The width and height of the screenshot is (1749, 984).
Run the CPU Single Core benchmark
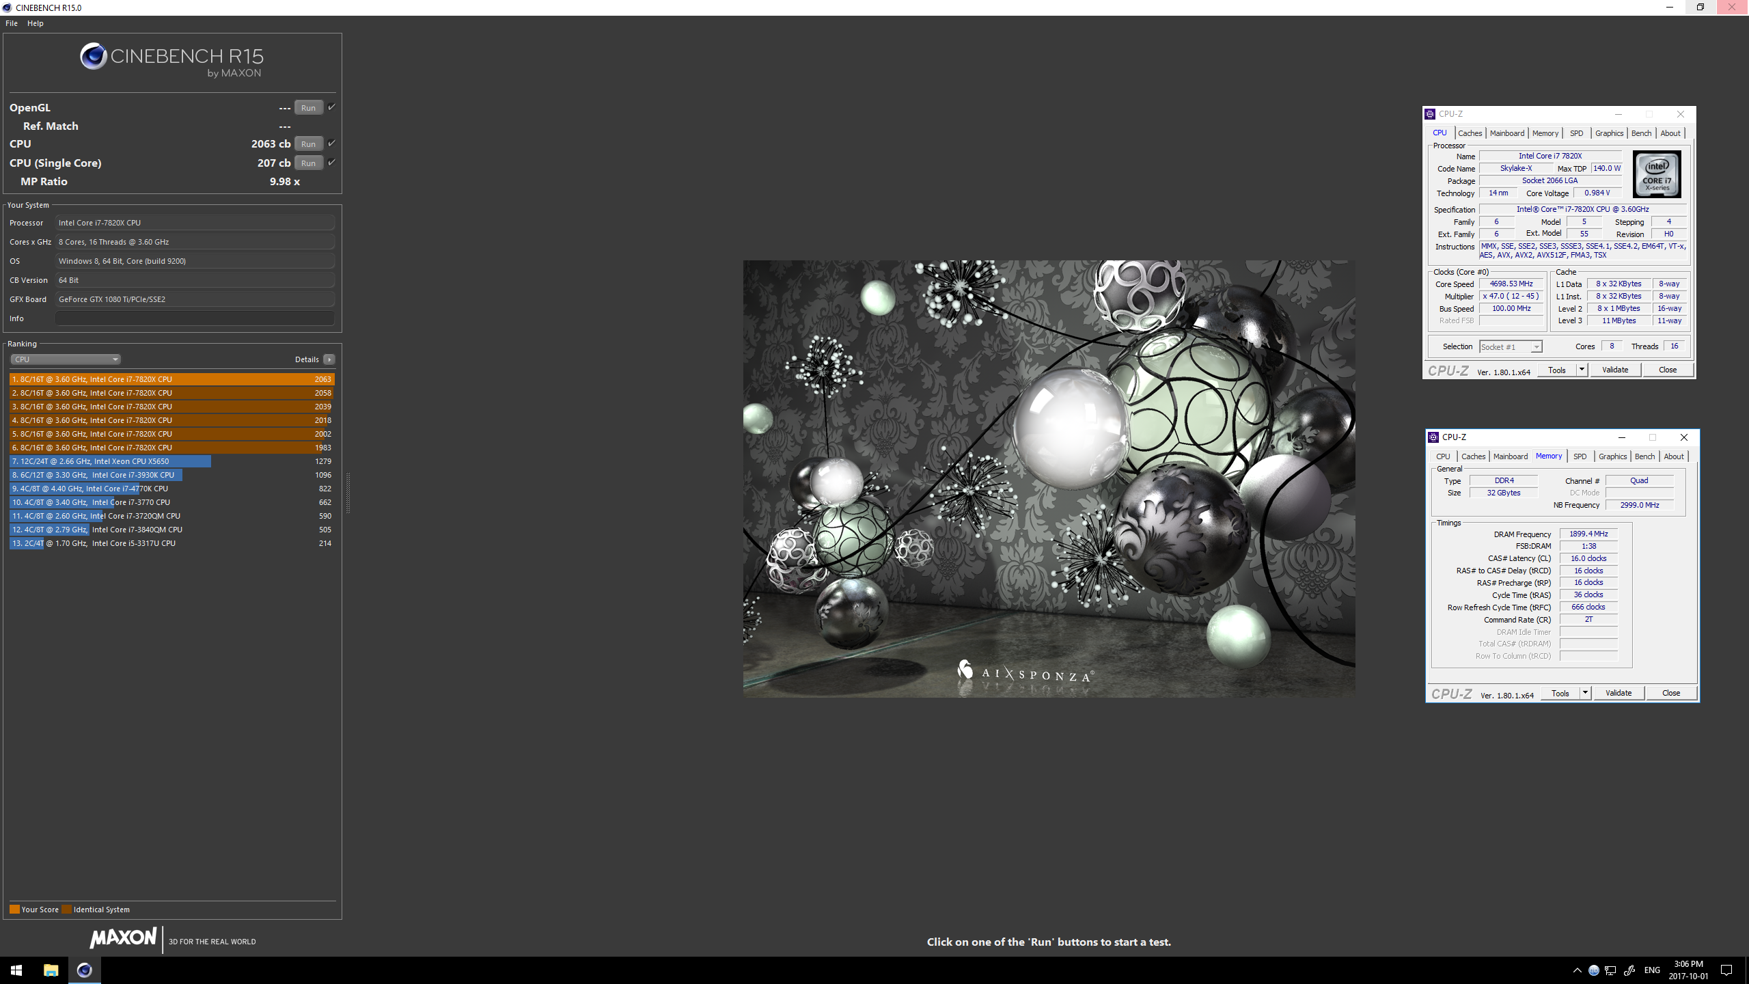[x=309, y=163]
